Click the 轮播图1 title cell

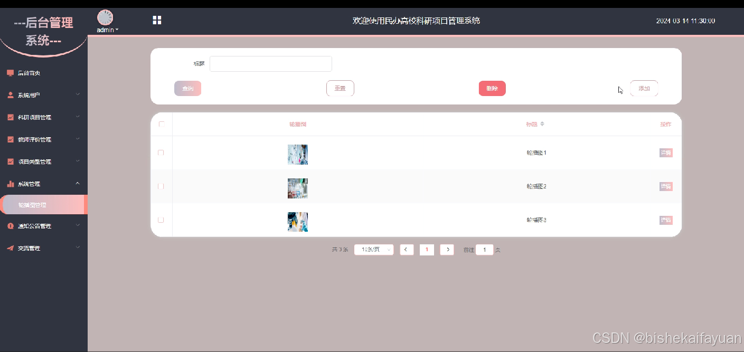(x=536, y=153)
